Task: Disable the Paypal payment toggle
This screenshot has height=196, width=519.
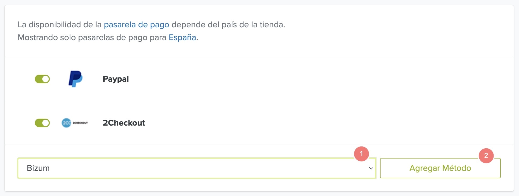Action: point(42,79)
